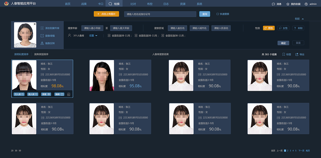The width and height of the screenshot is (321, 158).
Task: Click 尾页 last page link
Action: tap(308, 151)
